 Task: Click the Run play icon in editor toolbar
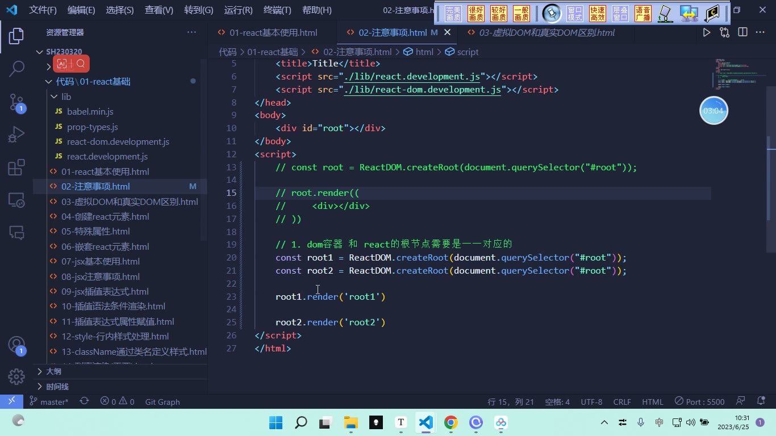pyautogui.click(x=707, y=32)
